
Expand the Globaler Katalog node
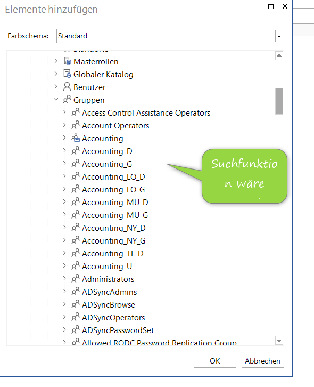[x=56, y=74]
